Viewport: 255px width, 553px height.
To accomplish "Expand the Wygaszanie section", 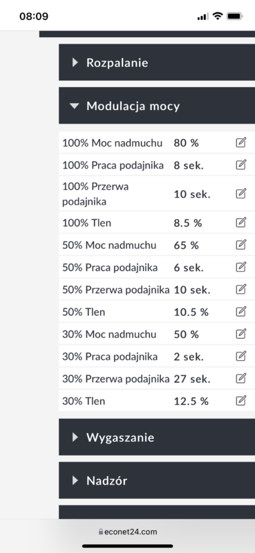I will tap(157, 437).
